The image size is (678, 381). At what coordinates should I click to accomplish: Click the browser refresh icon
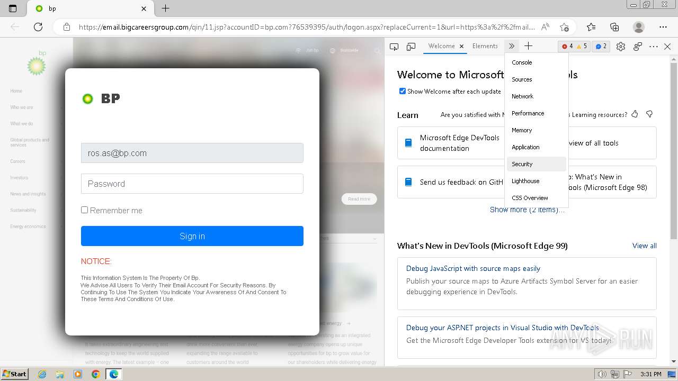[x=38, y=27]
